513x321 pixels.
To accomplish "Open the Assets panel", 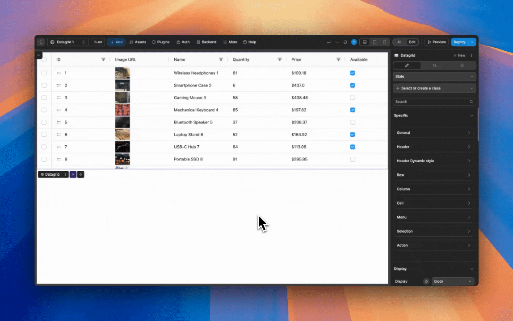I will click(x=138, y=42).
